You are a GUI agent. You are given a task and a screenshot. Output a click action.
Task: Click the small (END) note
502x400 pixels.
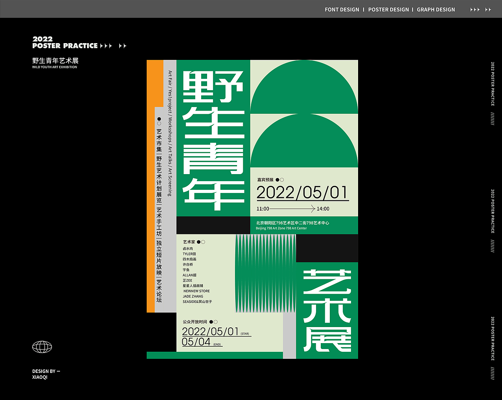pos(217,345)
